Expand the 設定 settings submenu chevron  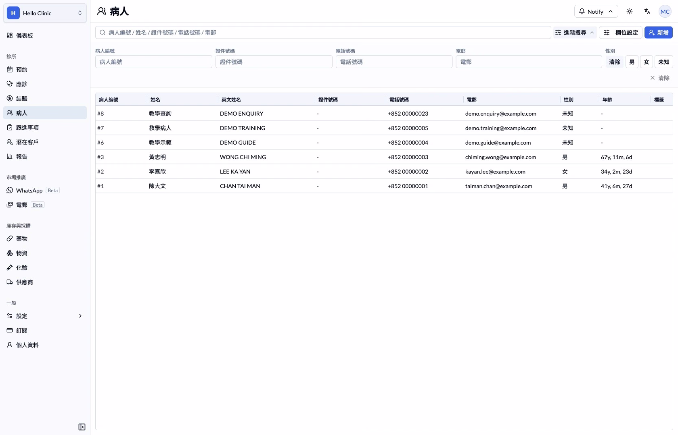[x=80, y=316]
